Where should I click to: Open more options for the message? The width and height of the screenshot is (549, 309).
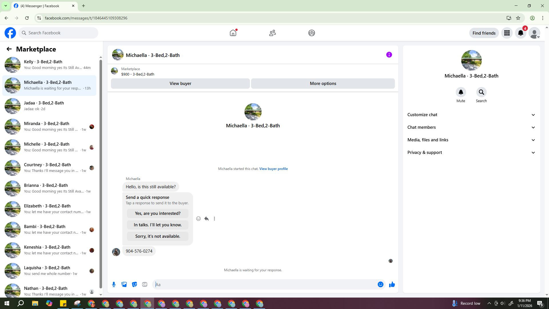tap(214, 219)
